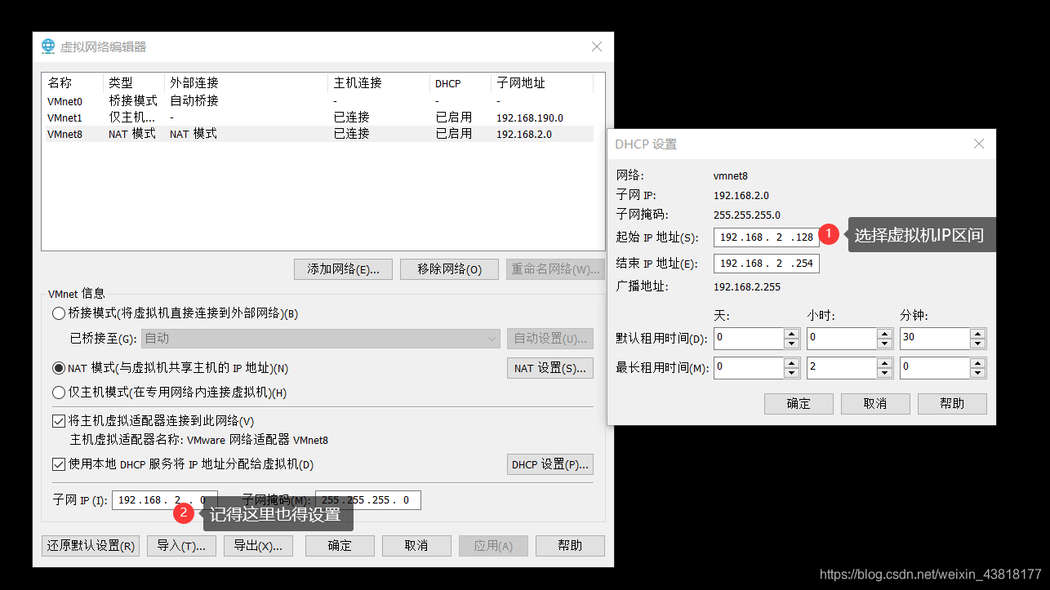Image resolution: width=1050 pixels, height=590 pixels.
Task: Click 导入(T)... button
Action: tap(181, 546)
